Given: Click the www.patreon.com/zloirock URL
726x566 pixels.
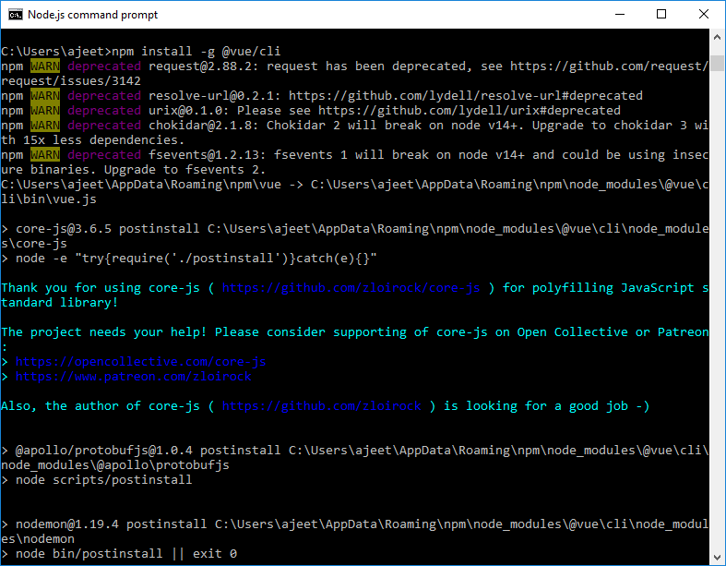Looking at the screenshot, I should pos(134,377).
